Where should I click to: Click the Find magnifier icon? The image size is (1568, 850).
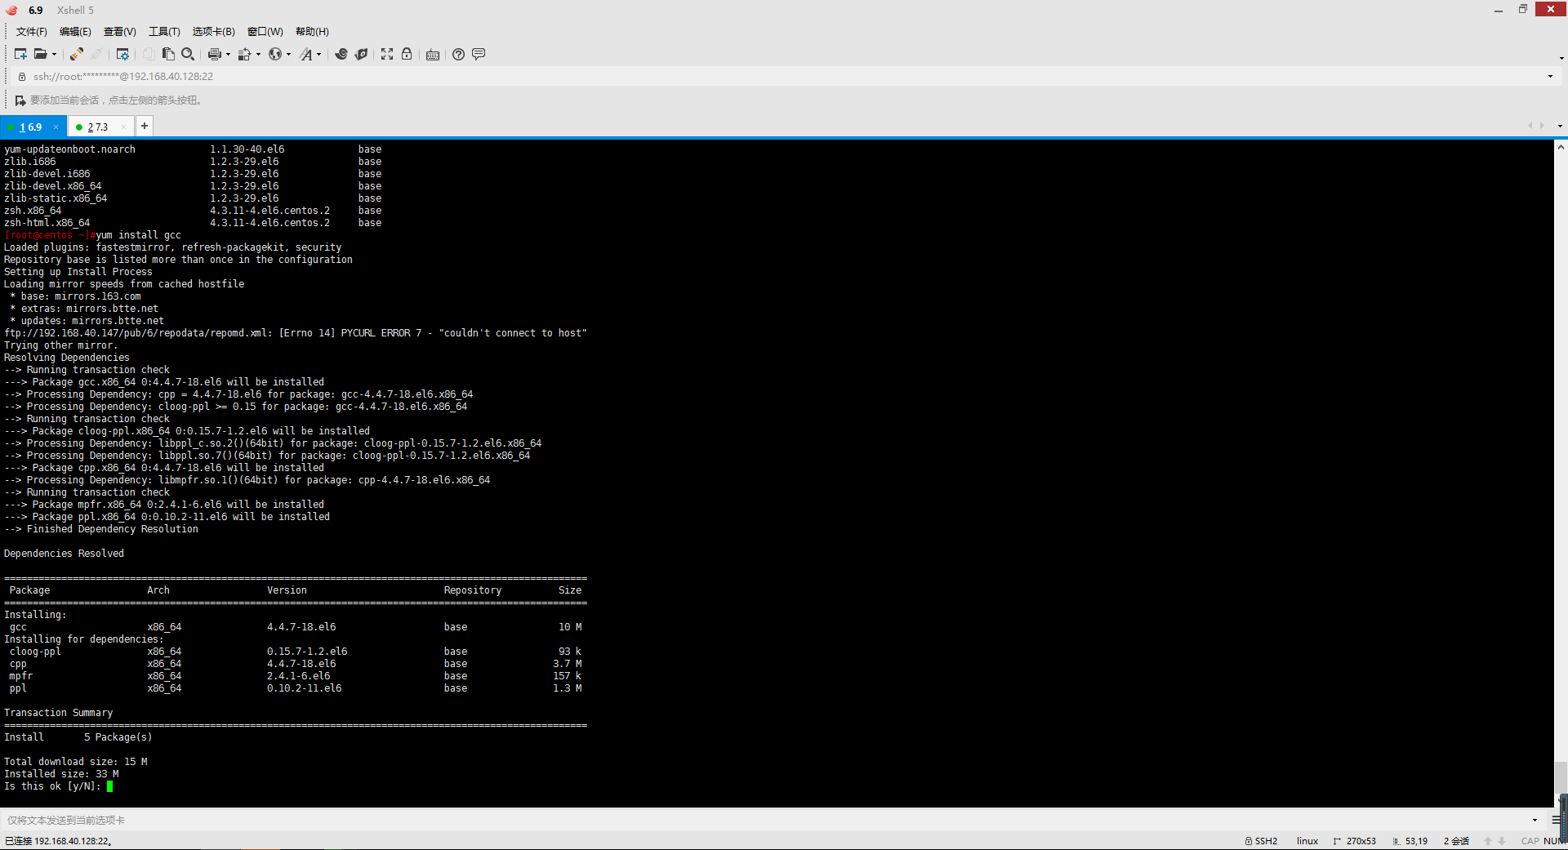point(188,54)
